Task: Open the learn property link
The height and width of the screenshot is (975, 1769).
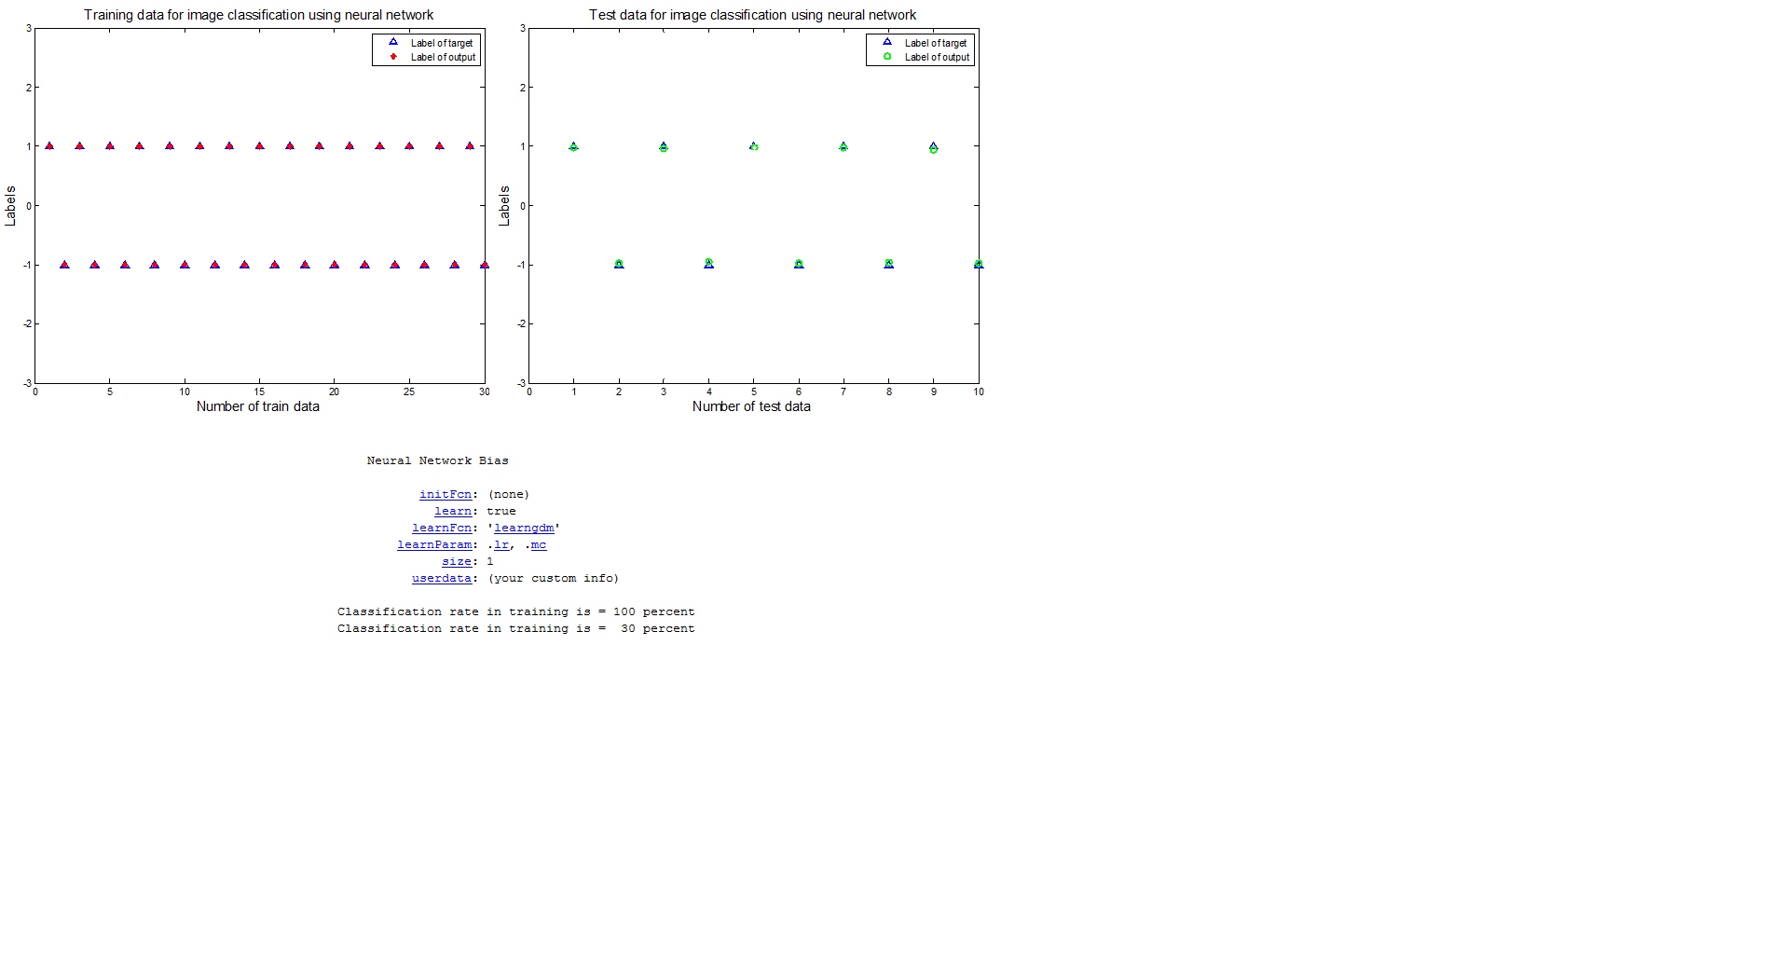Action: [452, 512]
